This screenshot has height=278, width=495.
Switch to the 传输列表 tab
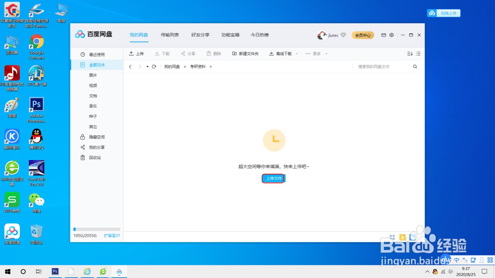coord(170,35)
